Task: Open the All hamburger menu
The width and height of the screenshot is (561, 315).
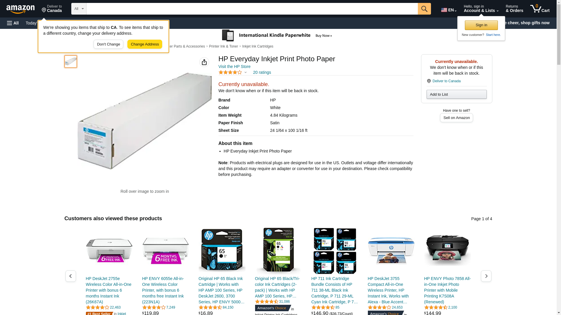Action: point(13,23)
